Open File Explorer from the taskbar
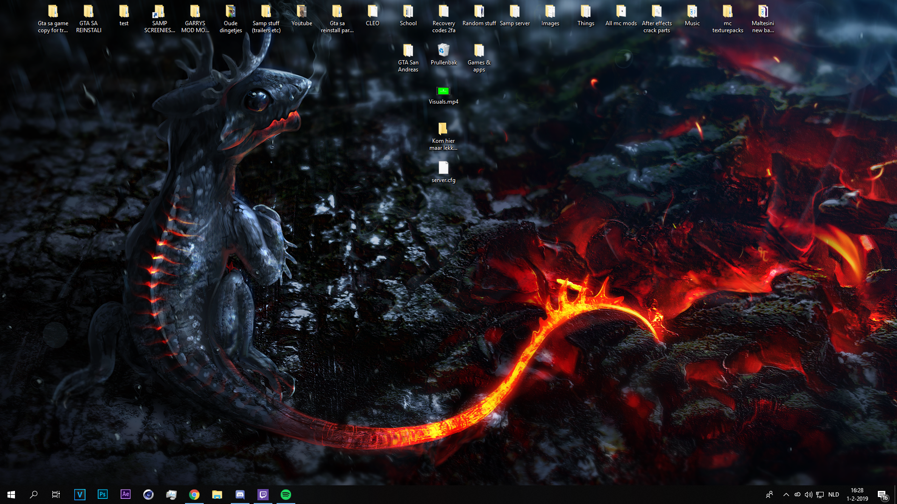 (x=217, y=495)
